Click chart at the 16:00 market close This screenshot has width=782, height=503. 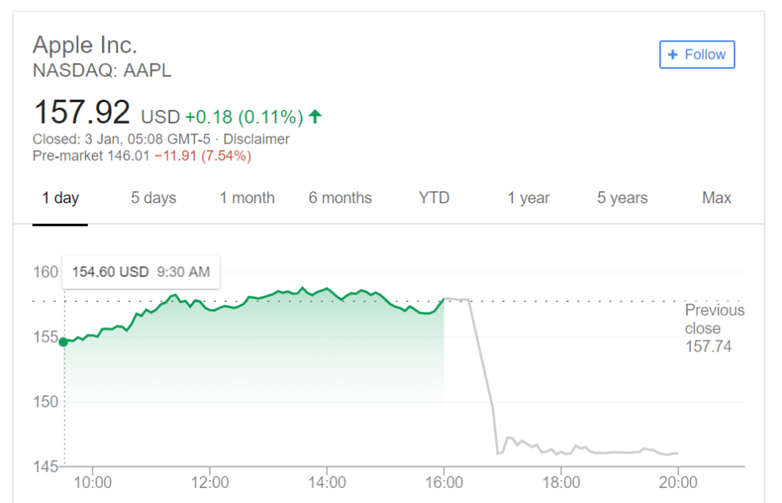coord(444,299)
